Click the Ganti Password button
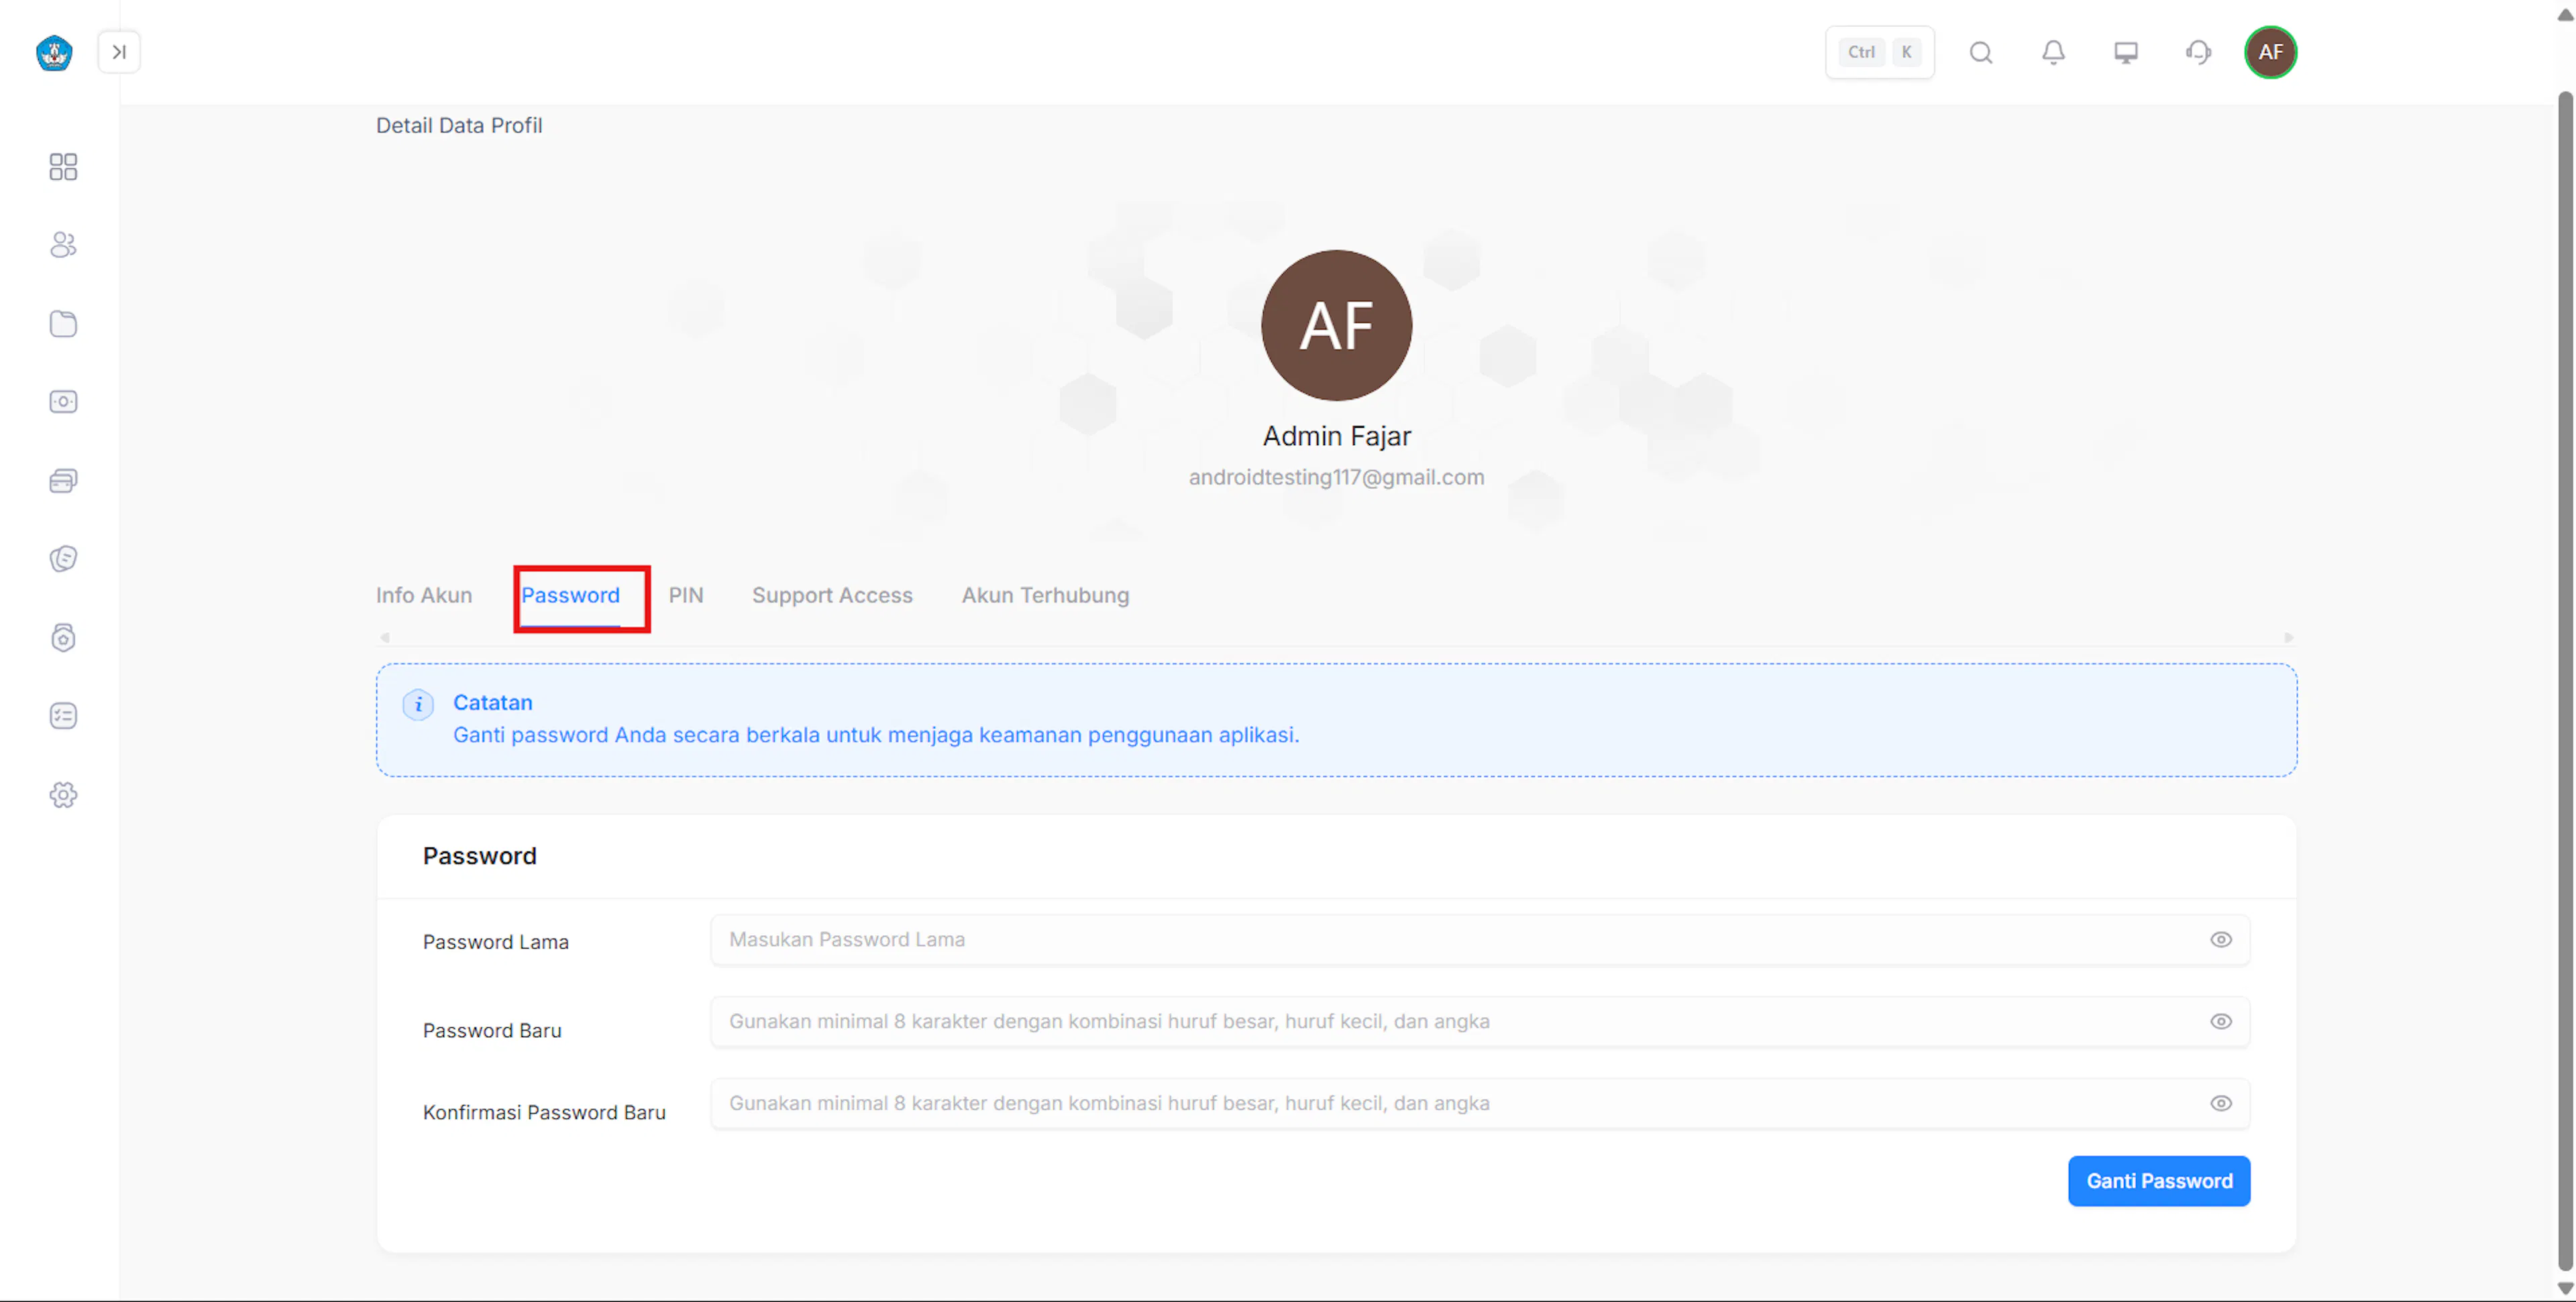The height and width of the screenshot is (1302, 2576). (2159, 1181)
